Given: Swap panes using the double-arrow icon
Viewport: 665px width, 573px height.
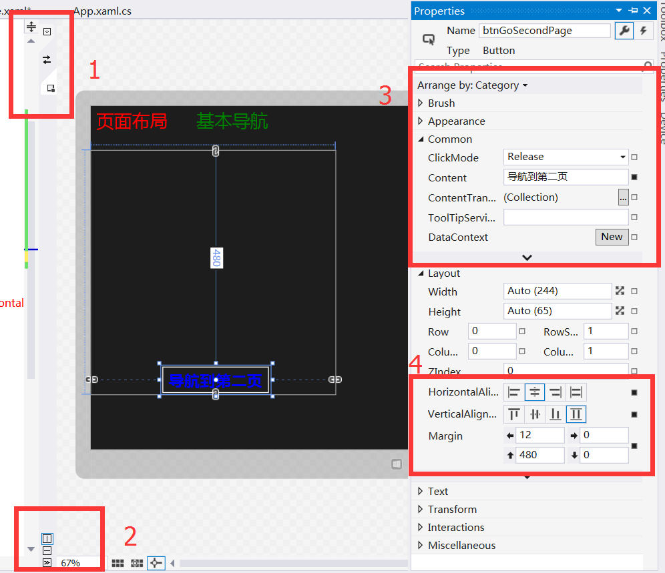Looking at the screenshot, I should pyautogui.click(x=47, y=60).
